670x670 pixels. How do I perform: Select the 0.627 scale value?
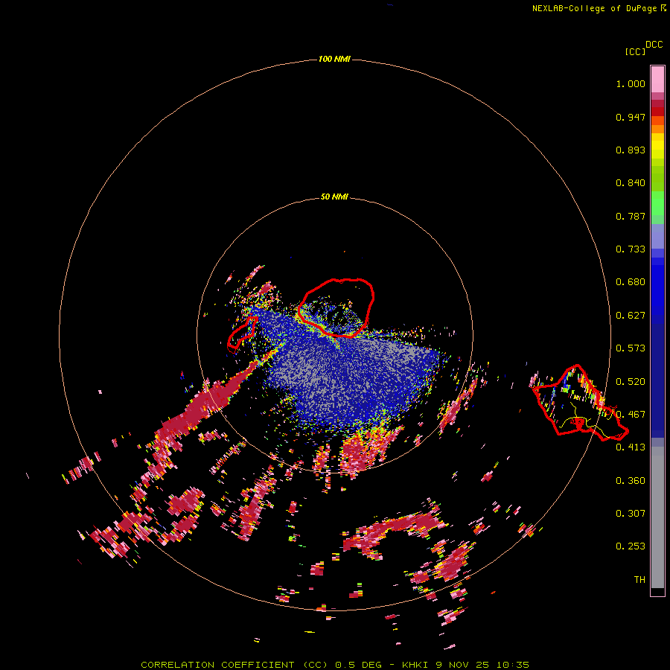coord(631,316)
